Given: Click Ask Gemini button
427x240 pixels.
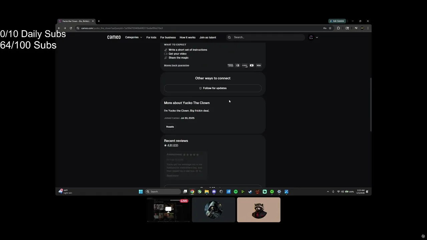Looking at the screenshot, I should pyautogui.click(x=337, y=21).
